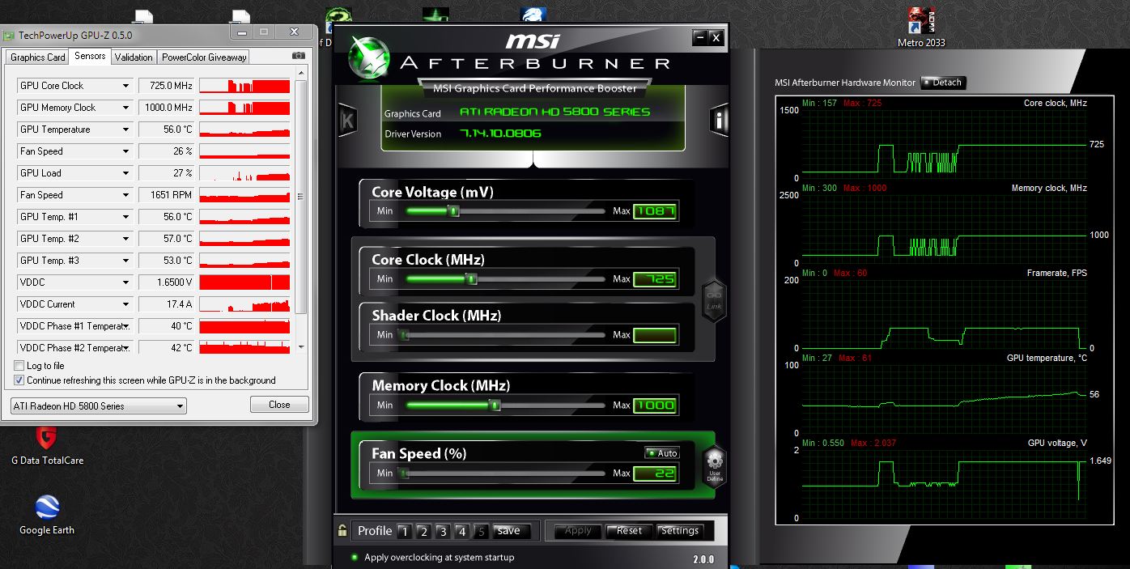Image resolution: width=1130 pixels, height=569 pixels.
Task: Open Afterburner Settings
Action: (x=680, y=531)
